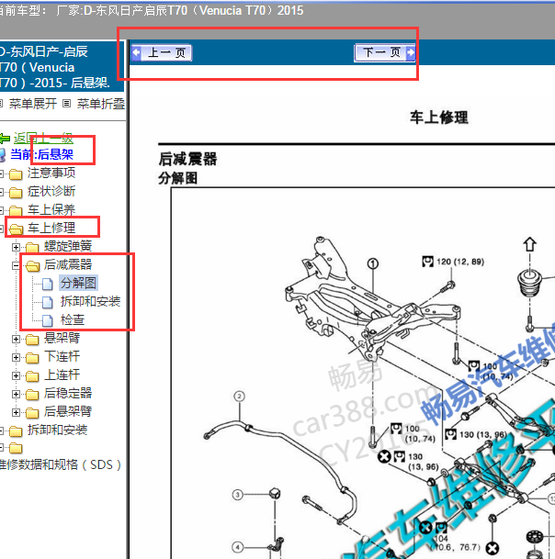The width and height of the screenshot is (555, 559).
Task: Click folder icon beside 后稳定器
Action: click(32, 395)
